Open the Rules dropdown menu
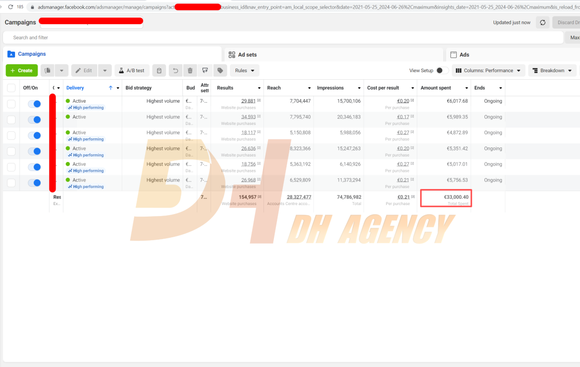This screenshot has width=580, height=367. (244, 70)
